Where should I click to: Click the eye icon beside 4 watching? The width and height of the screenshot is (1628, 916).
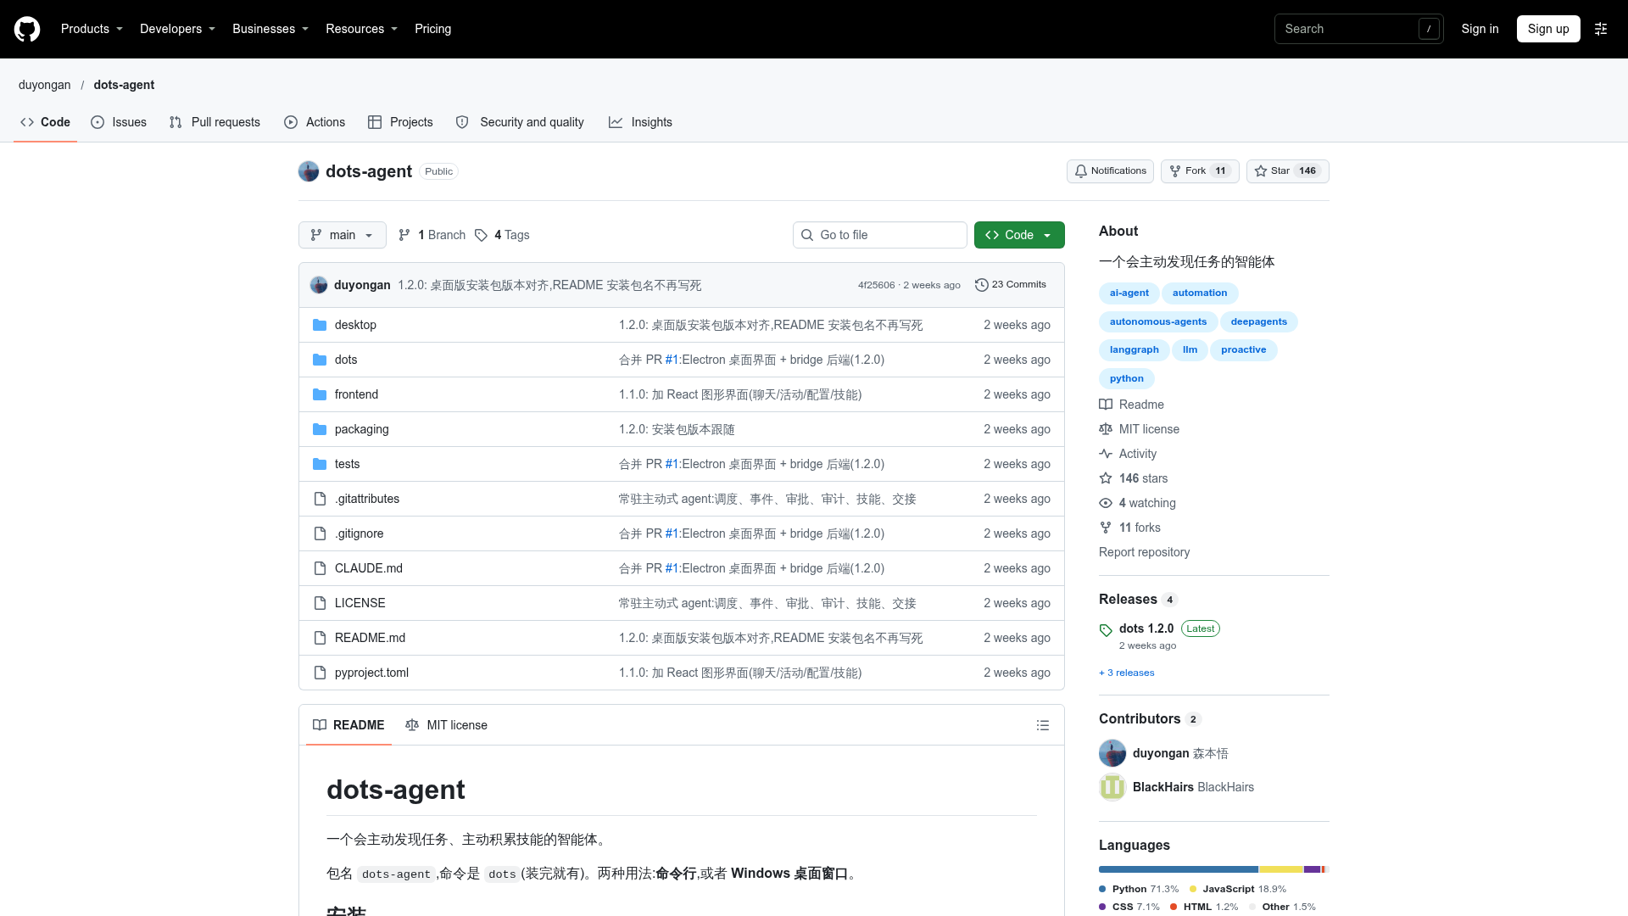[1106, 503]
